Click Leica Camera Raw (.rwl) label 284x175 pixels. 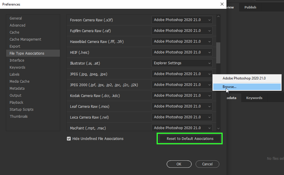click(89, 117)
